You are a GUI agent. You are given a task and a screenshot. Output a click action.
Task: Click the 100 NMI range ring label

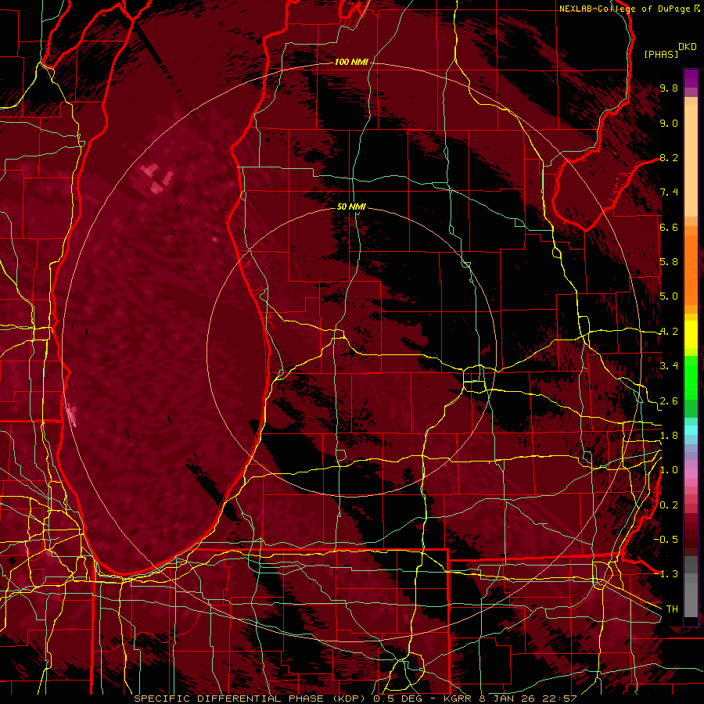pos(351,62)
